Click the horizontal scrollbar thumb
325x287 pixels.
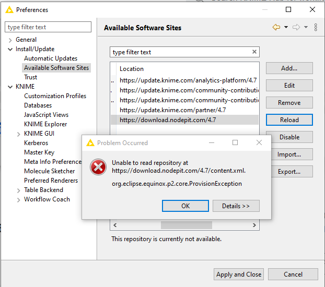187,225
